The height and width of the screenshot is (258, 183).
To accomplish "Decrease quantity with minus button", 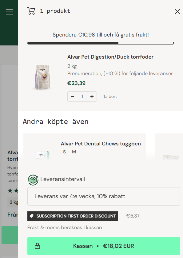I will click(x=72, y=96).
